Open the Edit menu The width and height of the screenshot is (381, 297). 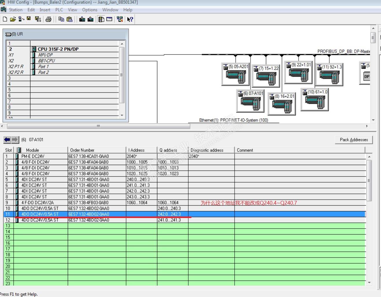tap(31, 10)
